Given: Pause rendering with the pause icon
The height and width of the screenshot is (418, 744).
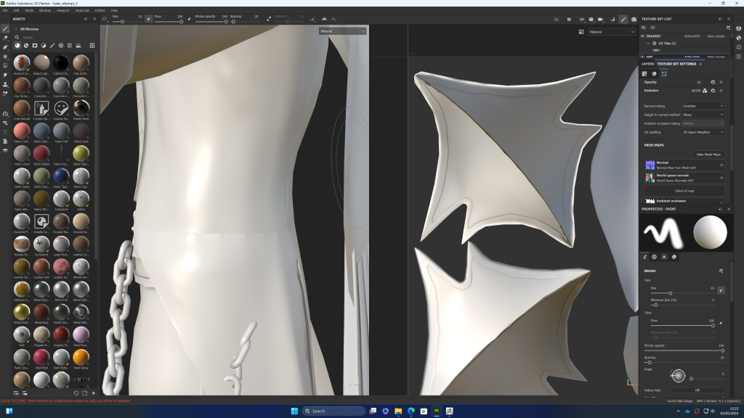Looking at the screenshot, I should point(570,19).
